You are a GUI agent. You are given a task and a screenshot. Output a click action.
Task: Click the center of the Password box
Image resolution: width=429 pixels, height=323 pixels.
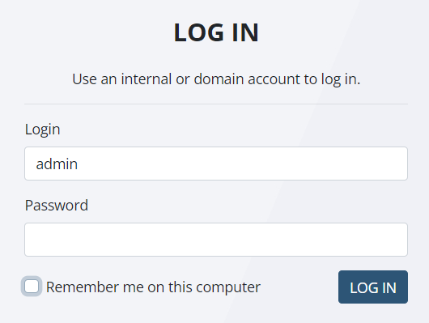click(x=216, y=240)
